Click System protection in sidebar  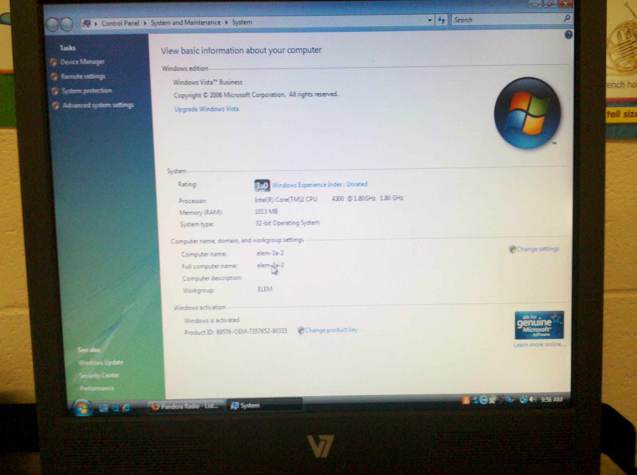tap(87, 91)
